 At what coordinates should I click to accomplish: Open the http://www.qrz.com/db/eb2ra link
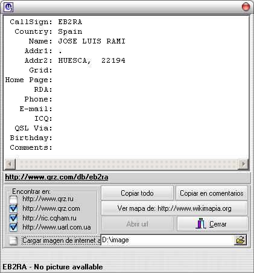point(57,177)
